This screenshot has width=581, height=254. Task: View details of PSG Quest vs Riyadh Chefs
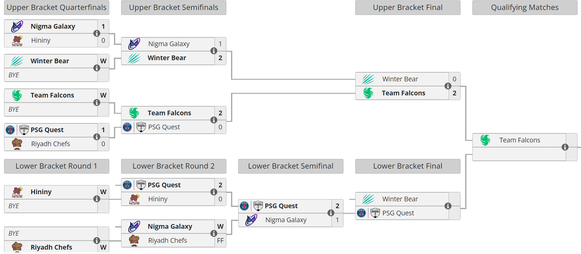point(97,137)
